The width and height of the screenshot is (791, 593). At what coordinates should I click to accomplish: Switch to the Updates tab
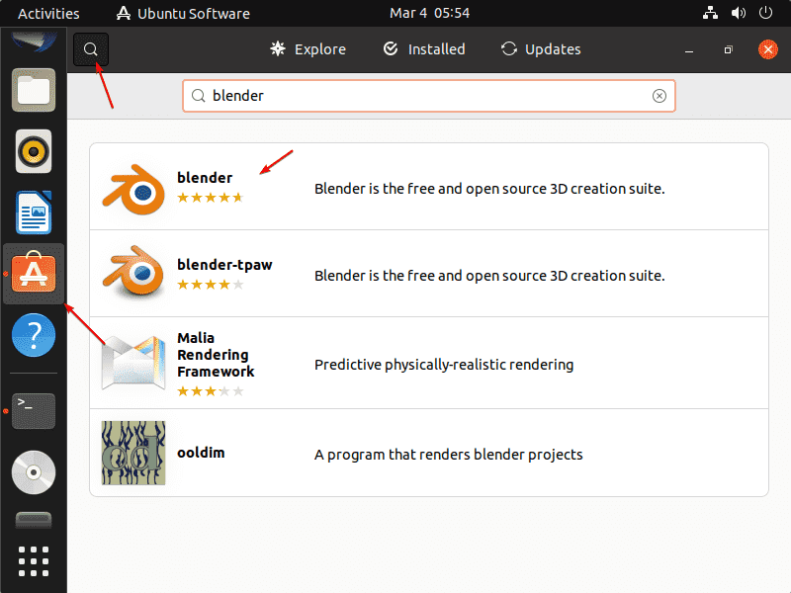coord(540,48)
